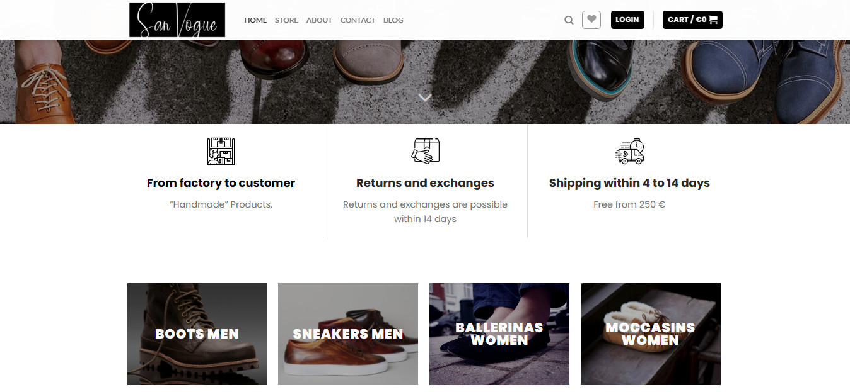This screenshot has height=392, width=850.
Task: Click the factory warehouse icon
Action: coord(221,151)
